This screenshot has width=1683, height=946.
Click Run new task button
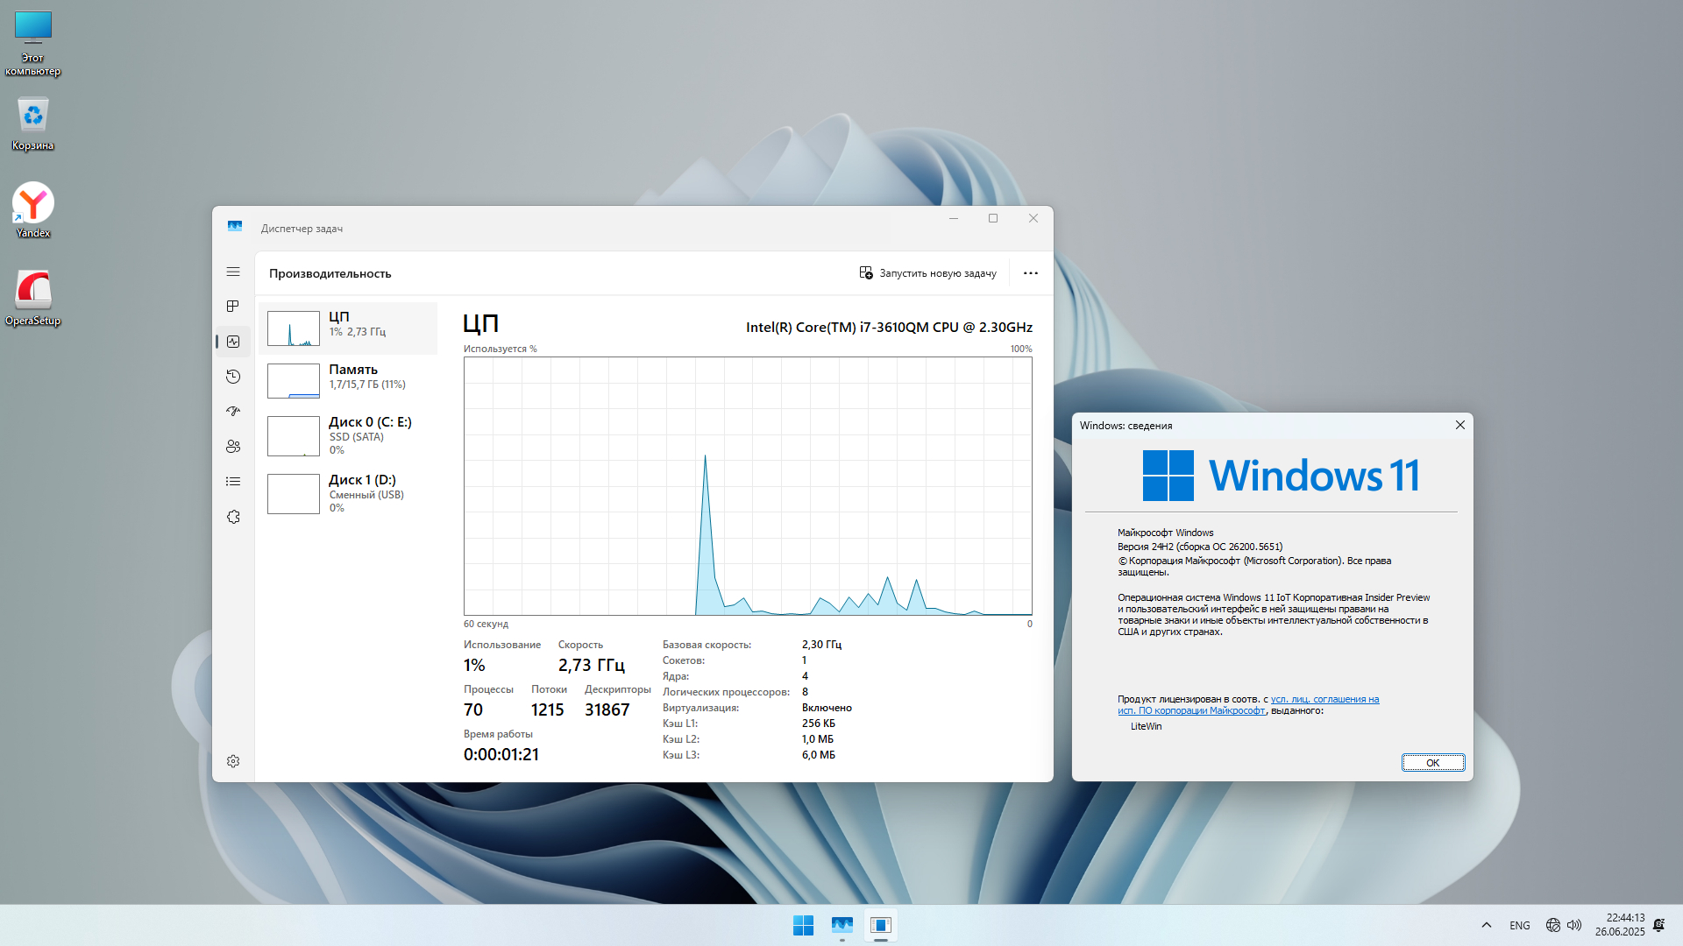click(928, 273)
